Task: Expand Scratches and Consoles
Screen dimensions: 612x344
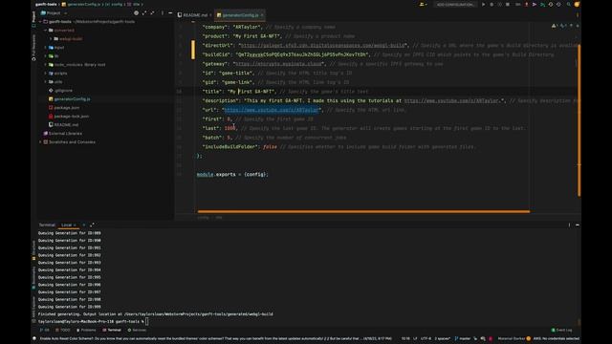Action: coord(40,142)
